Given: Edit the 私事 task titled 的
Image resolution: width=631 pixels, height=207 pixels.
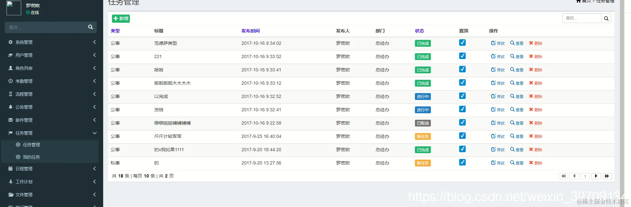Looking at the screenshot, I should 498,163.
